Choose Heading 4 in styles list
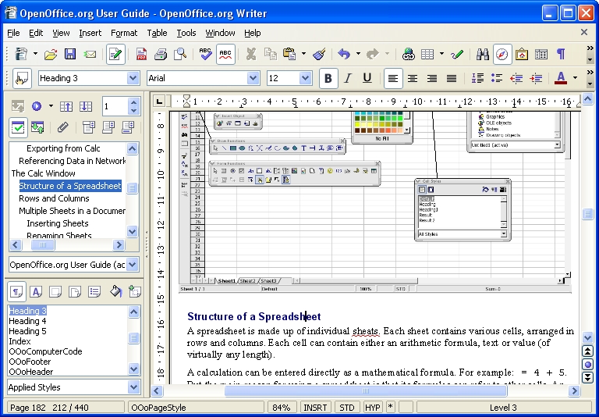 pyautogui.click(x=27, y=321)
